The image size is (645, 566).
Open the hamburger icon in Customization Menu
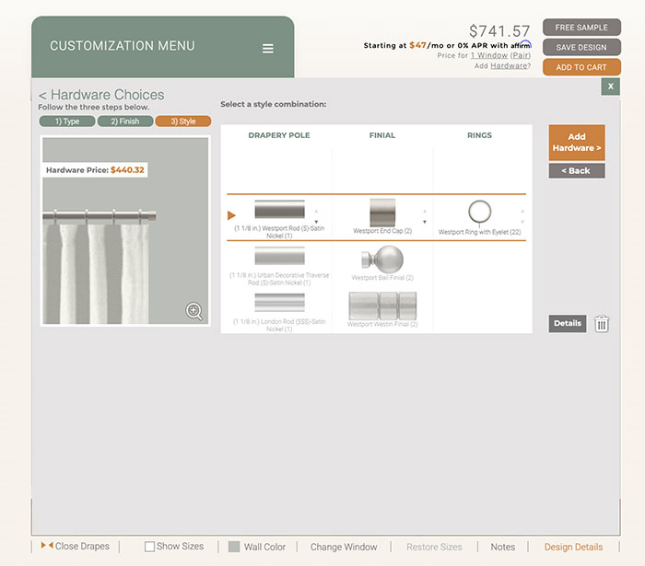267,49
